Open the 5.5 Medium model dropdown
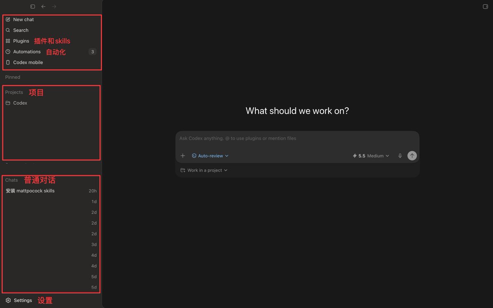Image resolution: width=493 pixels, height=308 pixels. [371, 156]
